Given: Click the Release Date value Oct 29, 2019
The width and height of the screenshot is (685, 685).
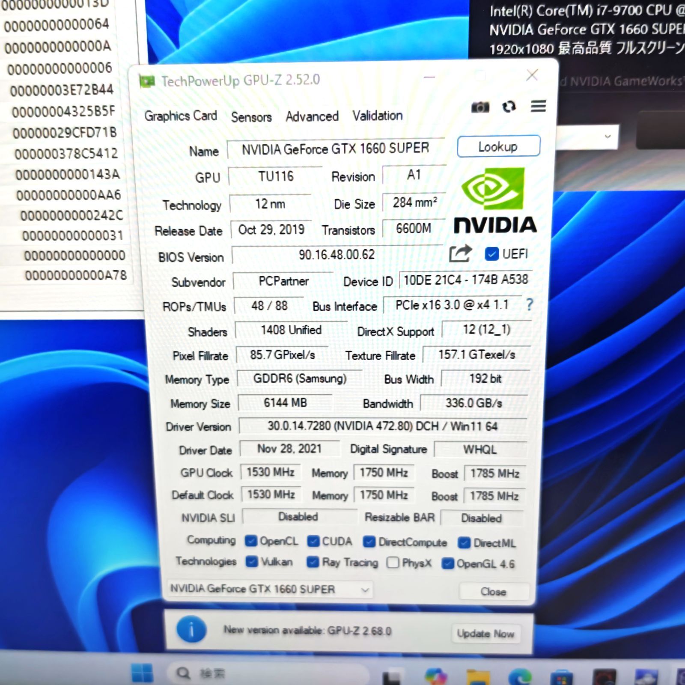Looking at the screenshot, I should coord(271,230).
